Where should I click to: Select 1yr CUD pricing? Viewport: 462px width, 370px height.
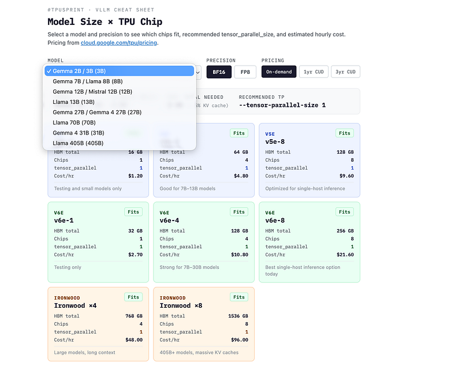pos(314,72)
